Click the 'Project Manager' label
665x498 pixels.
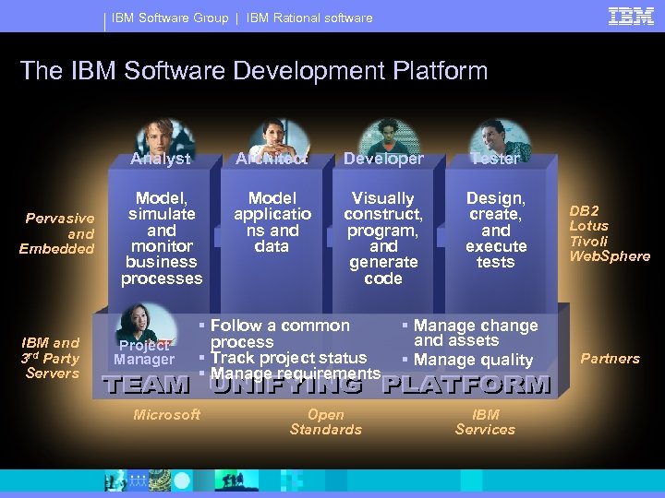[144, 352]
